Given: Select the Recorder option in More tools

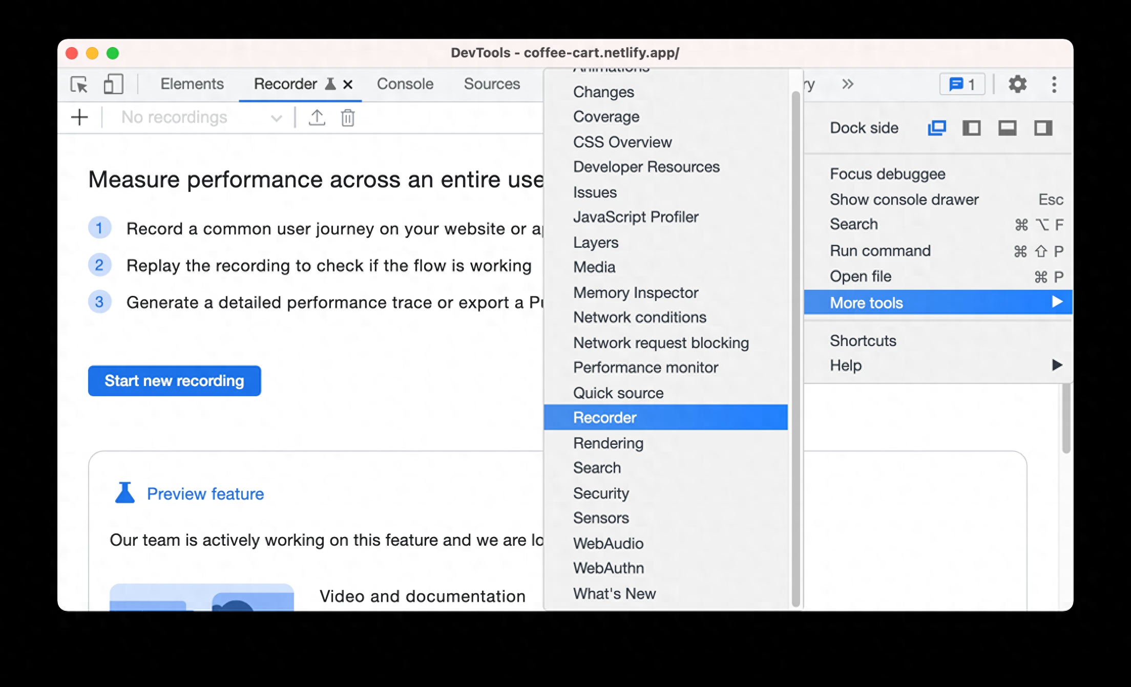Looking at the screenshot, I should [x=604, y=417].
